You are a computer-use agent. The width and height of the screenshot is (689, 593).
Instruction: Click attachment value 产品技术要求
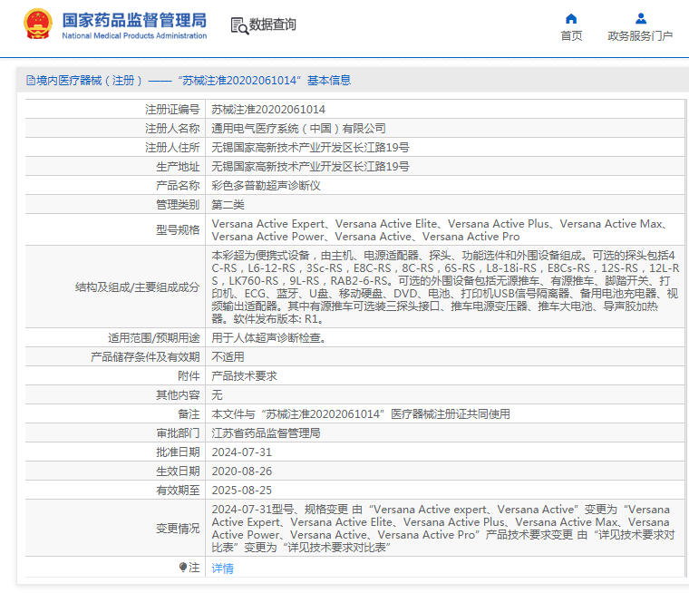pyautogui.click(x=244, y=376)
